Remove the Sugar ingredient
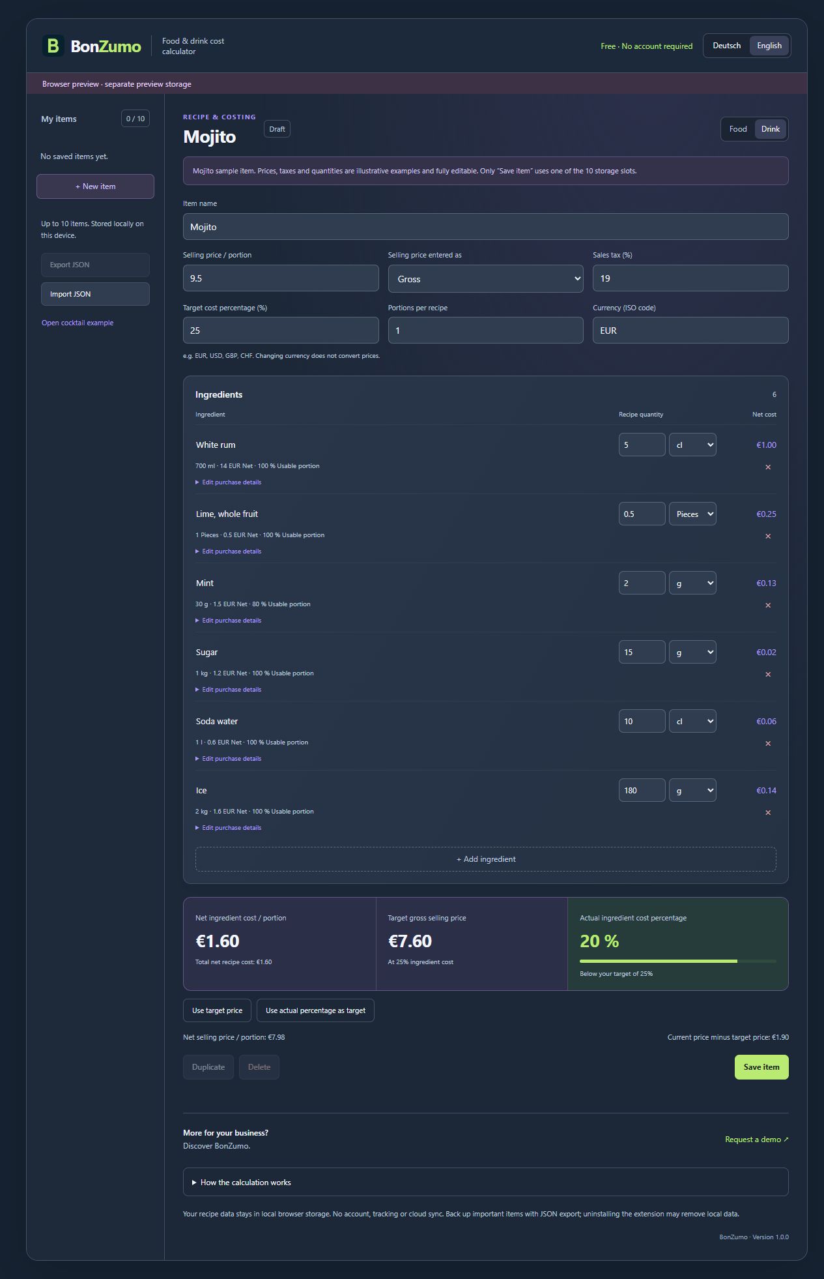Screen dimensions: 824x1279 click(x=768, y=675)
